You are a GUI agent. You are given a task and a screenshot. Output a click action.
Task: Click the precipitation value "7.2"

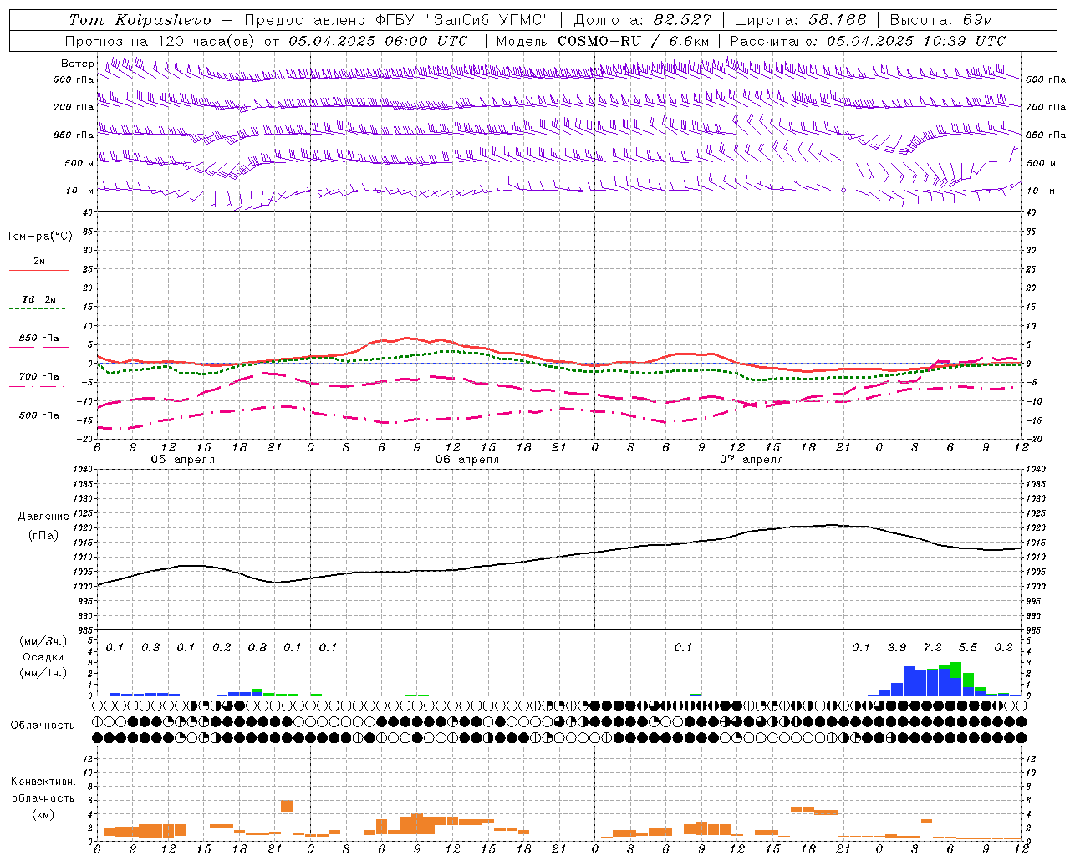coord(932,647)
